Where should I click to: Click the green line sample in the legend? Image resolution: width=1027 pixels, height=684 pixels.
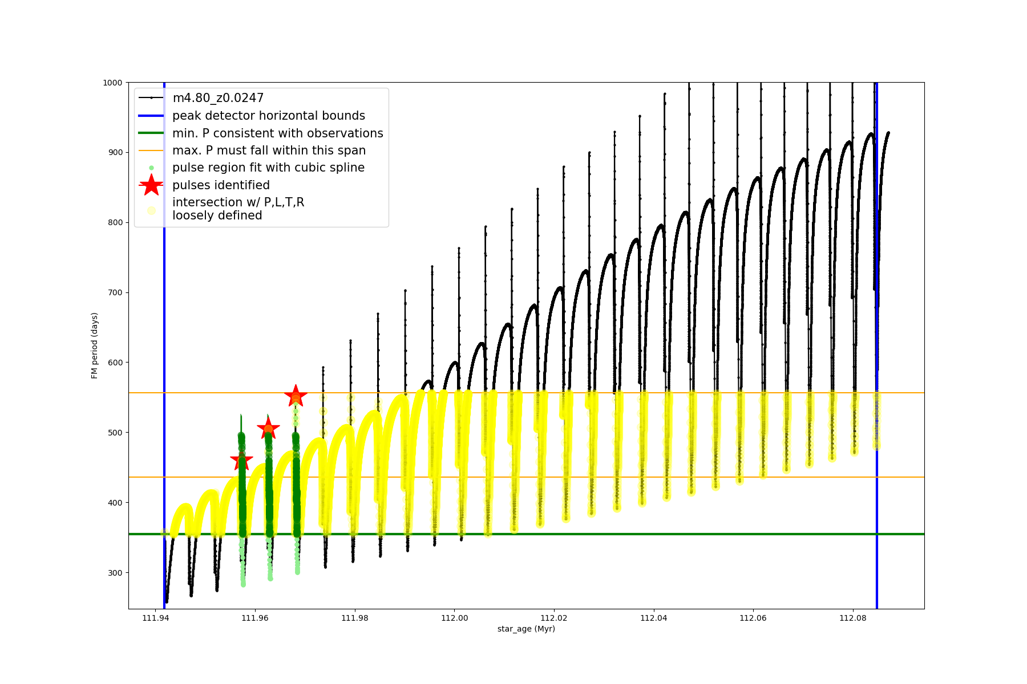[151, 133]
